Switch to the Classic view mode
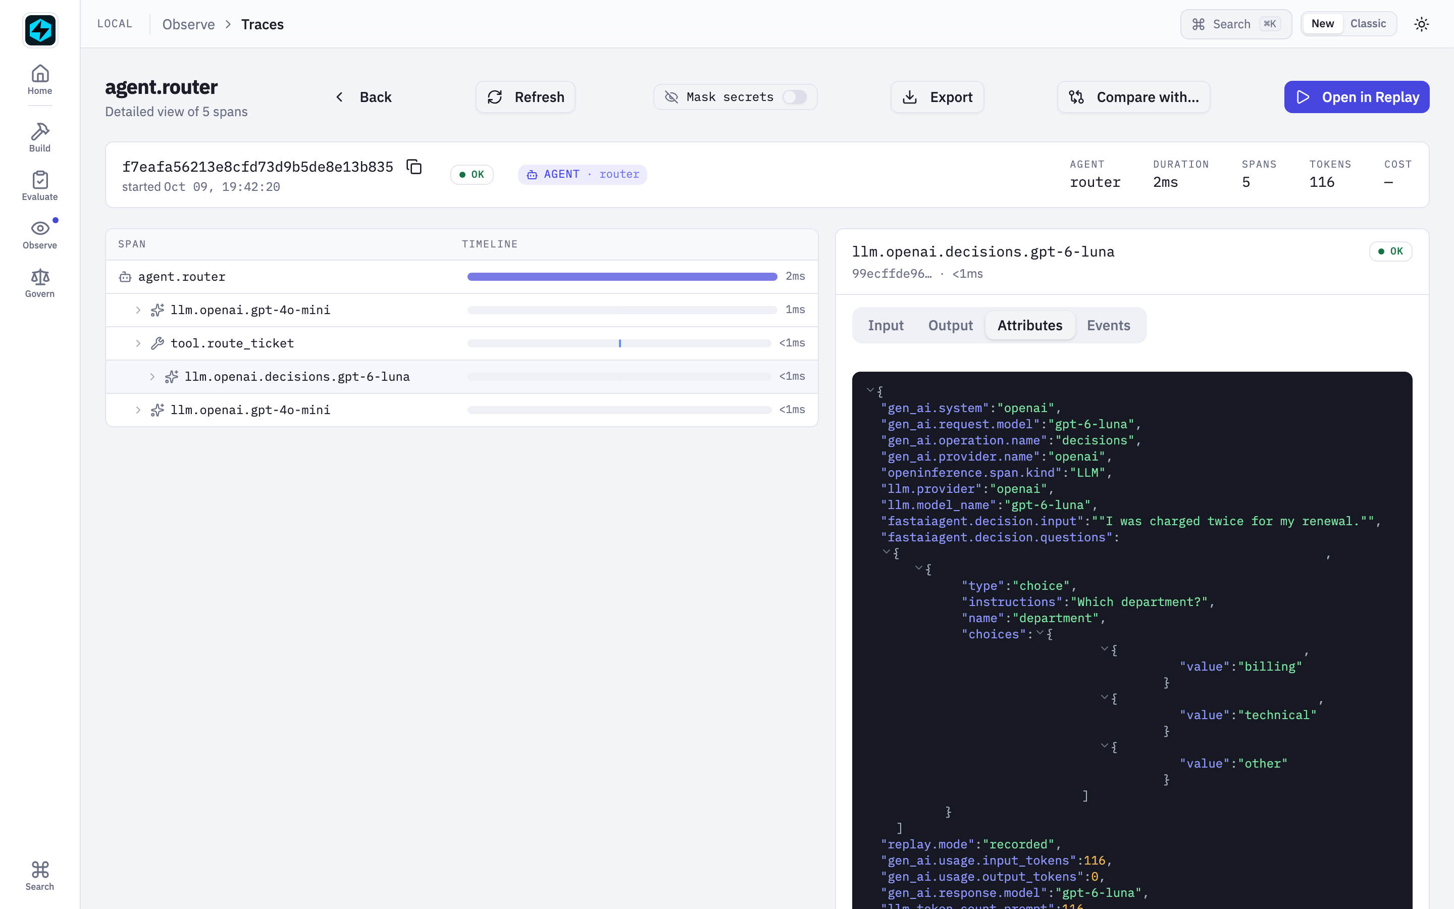Viewport: 1454px width, 909px height. click(1368, 23)
